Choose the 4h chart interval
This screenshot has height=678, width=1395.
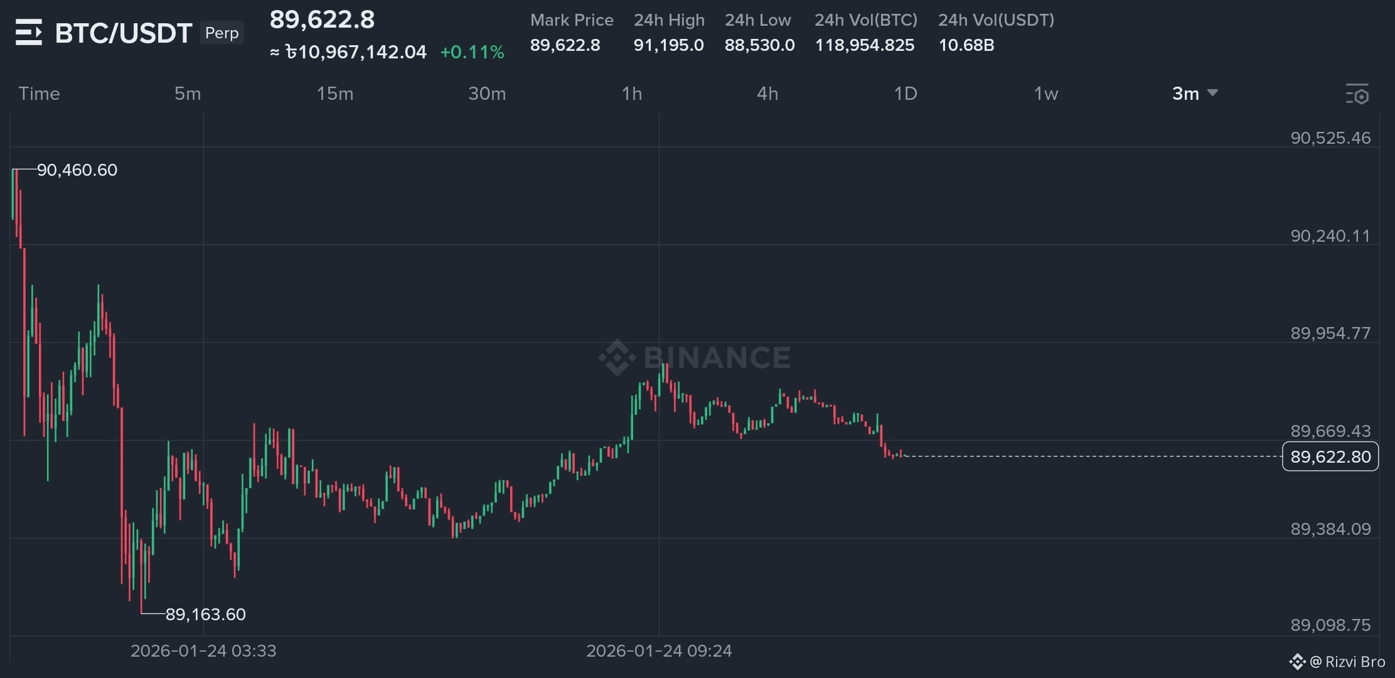pos(767,94)
